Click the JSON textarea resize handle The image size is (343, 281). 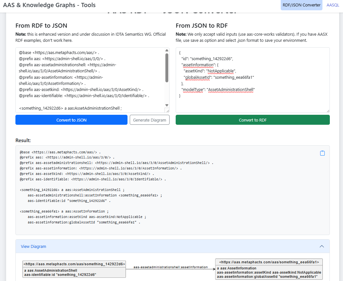pyautogui.click(x=327, y=110)
